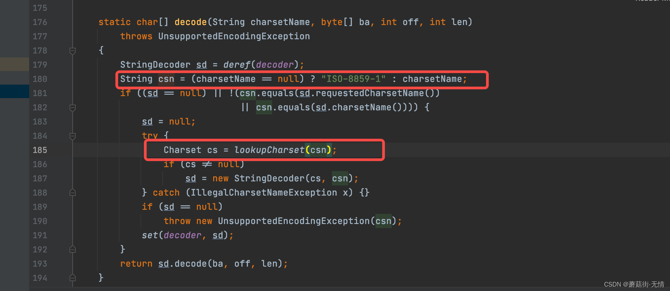Collapse the try block fold at line 184

click(72, 136)
